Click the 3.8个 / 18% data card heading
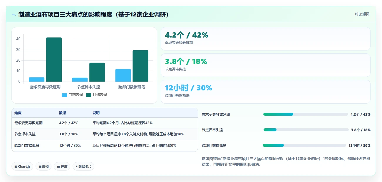Image resolution: width=382 pixels, height=182 pixels. (x=186, y=61)
